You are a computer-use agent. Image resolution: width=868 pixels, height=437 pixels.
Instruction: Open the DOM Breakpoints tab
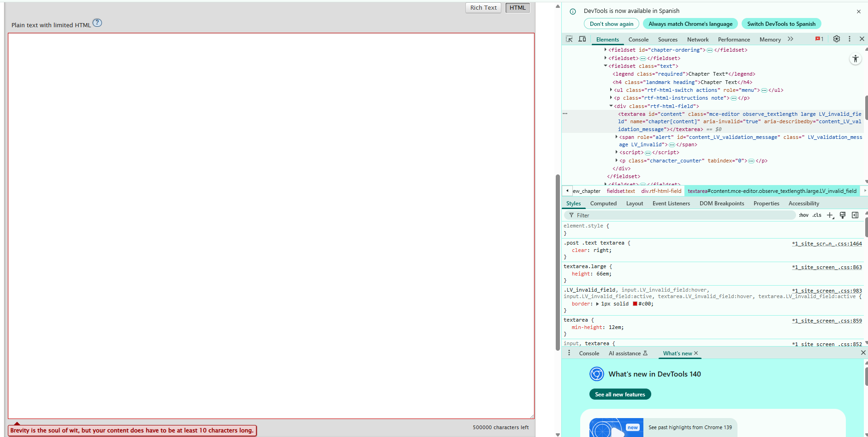pos(722,204)
